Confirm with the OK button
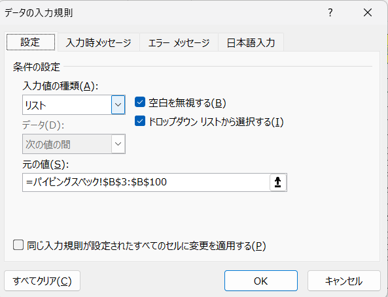Screen dimensions: 388x297 [261, 281]
